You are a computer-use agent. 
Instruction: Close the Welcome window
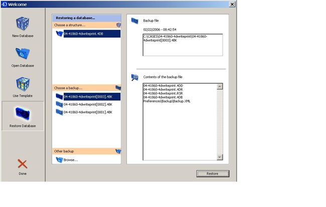(x=232, y=4)
